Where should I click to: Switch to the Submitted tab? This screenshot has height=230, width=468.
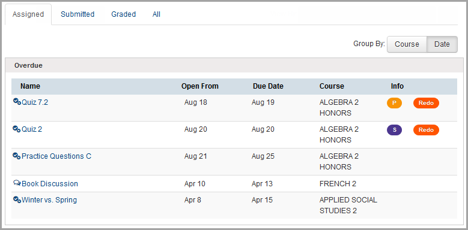click(x=77, y=14)
